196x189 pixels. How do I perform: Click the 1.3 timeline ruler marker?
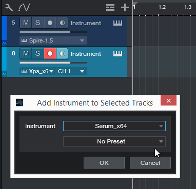188,7
